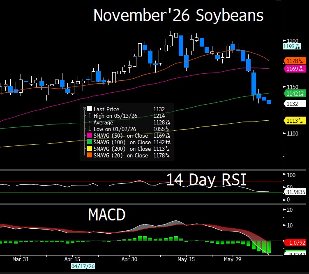Click the red MACD value label -1.0792
309x274 pixels.
295,243
